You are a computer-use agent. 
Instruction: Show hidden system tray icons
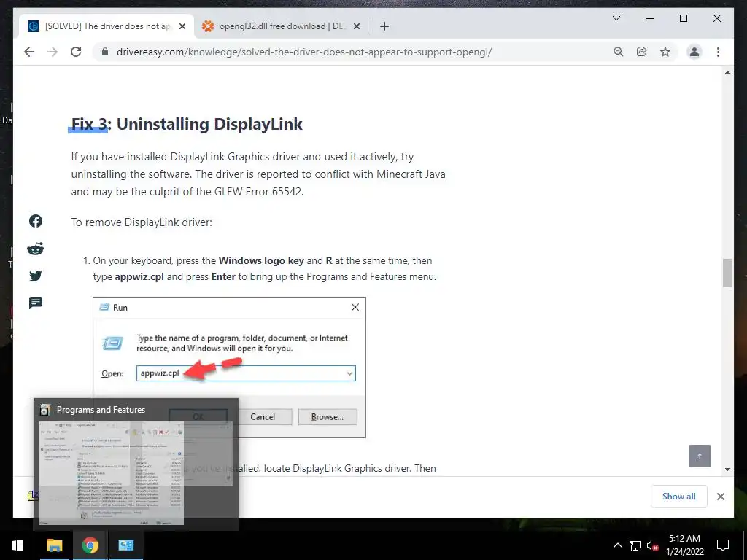point(617,545)
